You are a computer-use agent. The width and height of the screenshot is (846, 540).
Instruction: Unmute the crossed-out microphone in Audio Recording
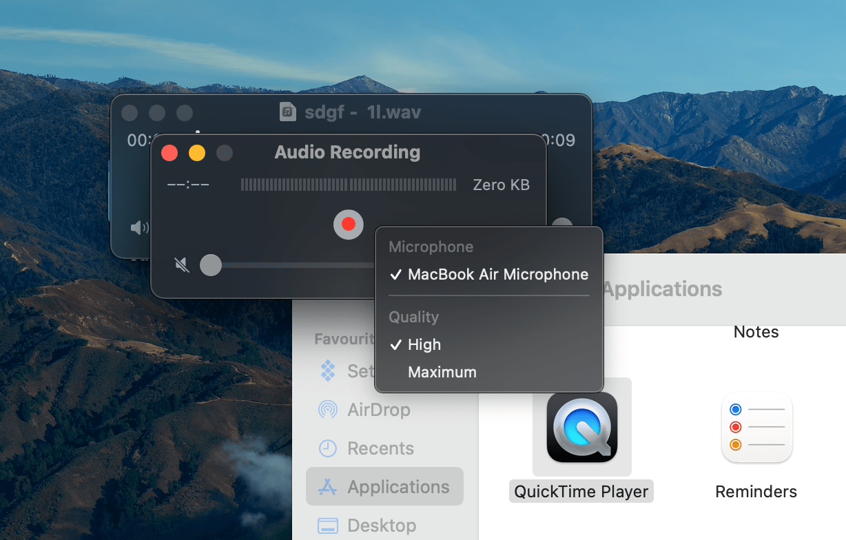181,264
